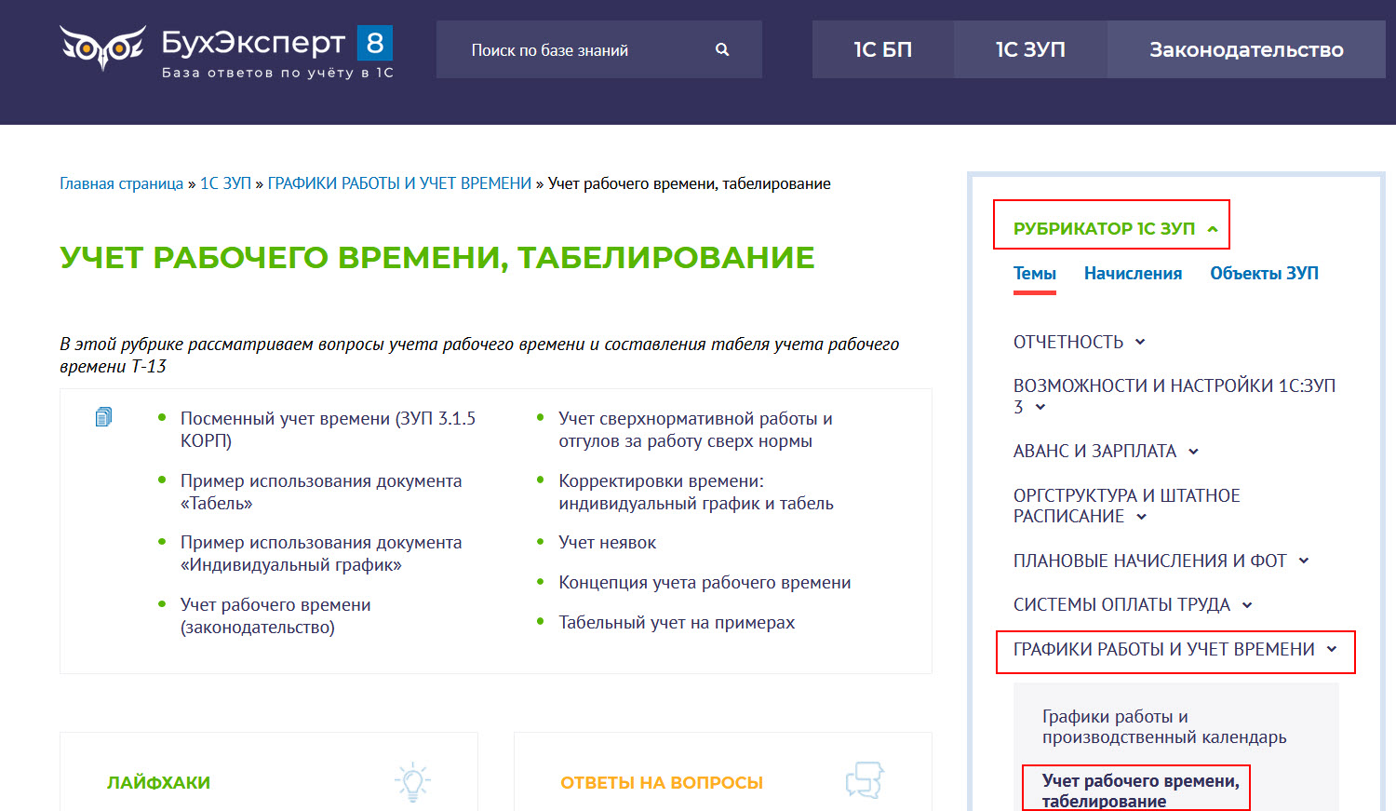Screen dimensions: 1396x811
Task: Click the search magnifier icon
Action: point(722,49)
